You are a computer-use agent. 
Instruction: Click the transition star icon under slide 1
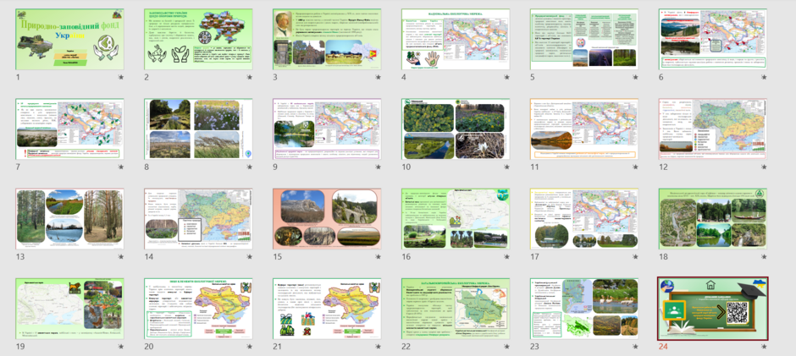pyautogui.click(x=121, y=77)
